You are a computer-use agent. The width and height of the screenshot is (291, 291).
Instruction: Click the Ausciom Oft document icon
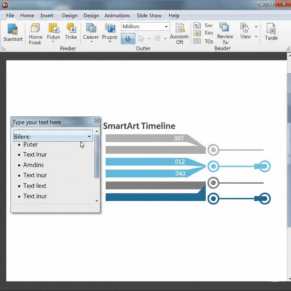click(x=179, y=28)
